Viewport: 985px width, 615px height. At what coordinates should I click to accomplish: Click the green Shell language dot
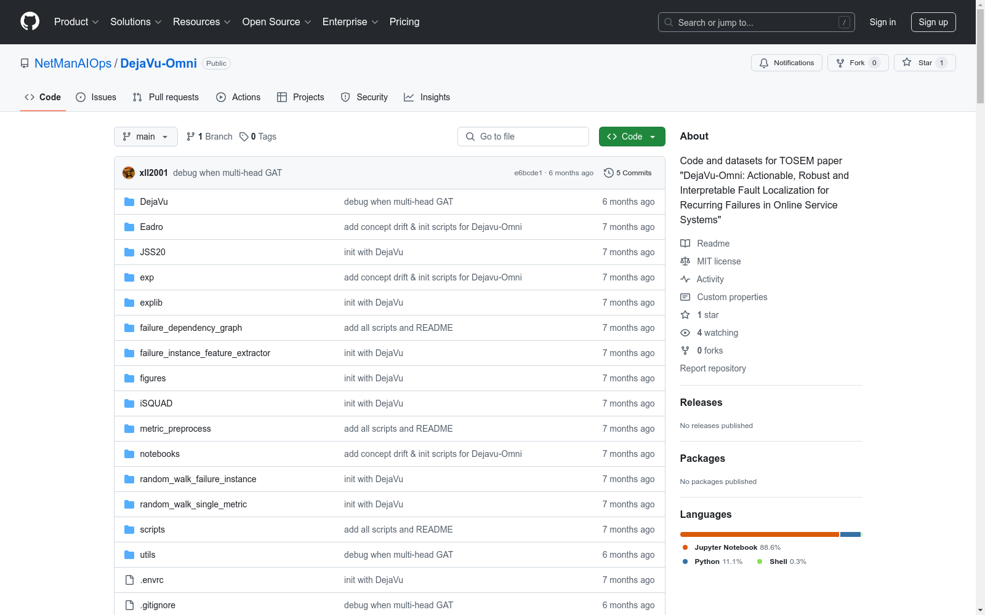pos(760,561)
